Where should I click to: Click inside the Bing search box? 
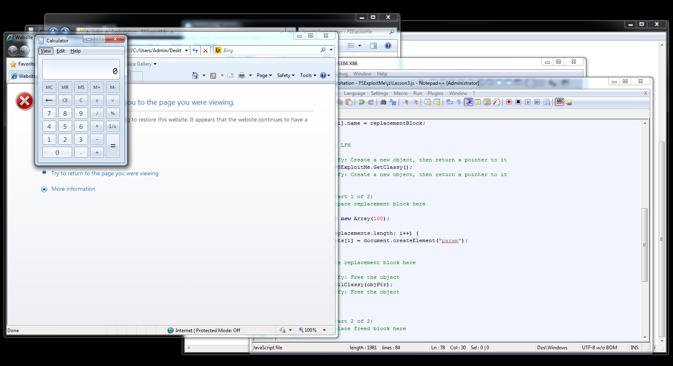pyautogui.click(x=269, y=50)
